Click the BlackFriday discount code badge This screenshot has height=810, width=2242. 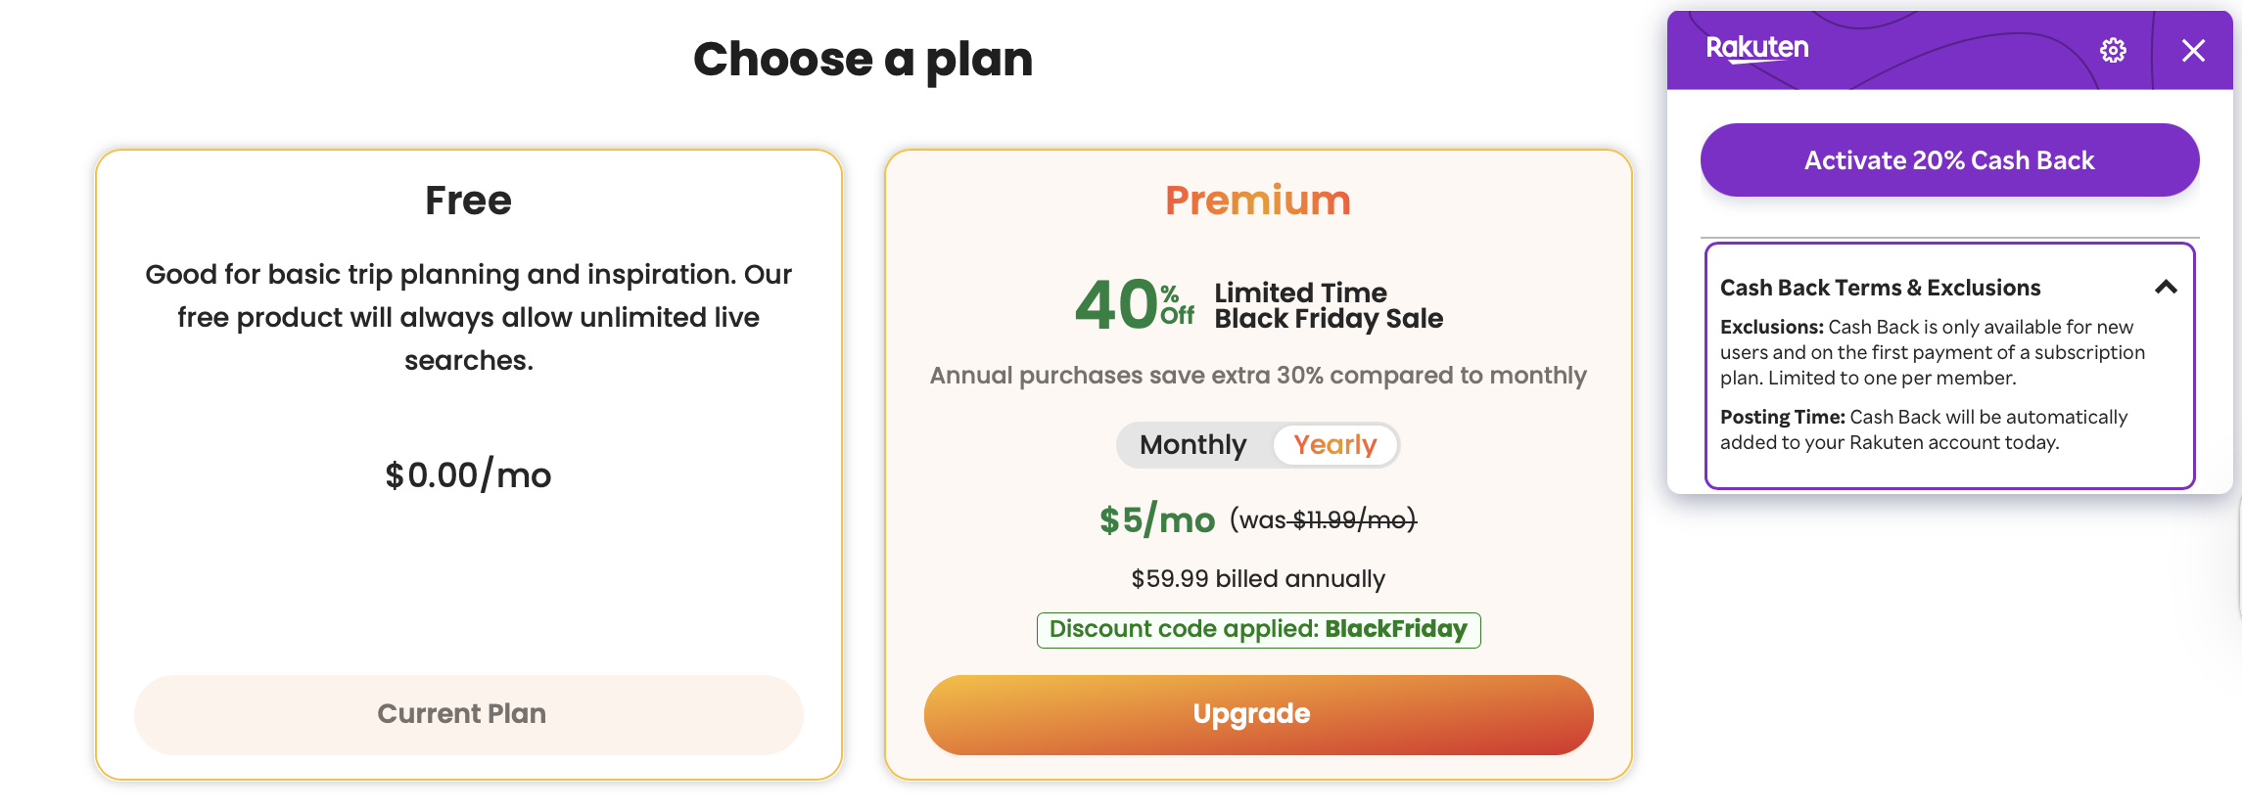tap(1258, 630)
